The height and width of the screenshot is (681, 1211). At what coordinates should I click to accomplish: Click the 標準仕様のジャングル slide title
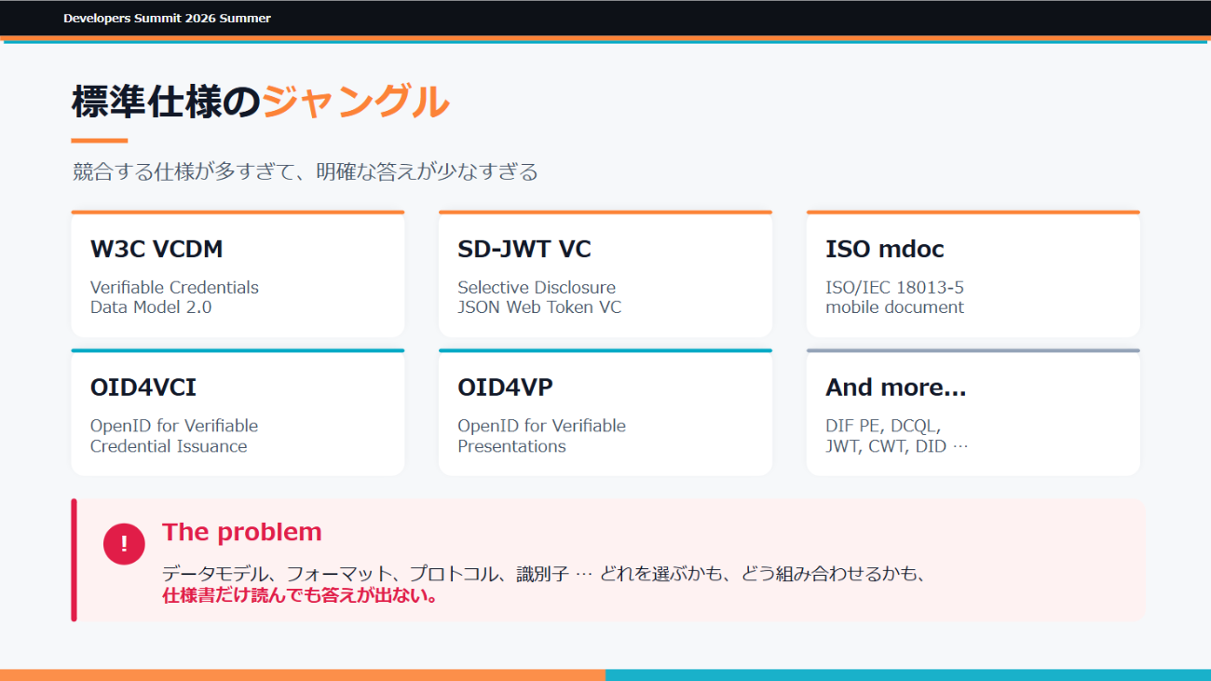pos(261,102)
